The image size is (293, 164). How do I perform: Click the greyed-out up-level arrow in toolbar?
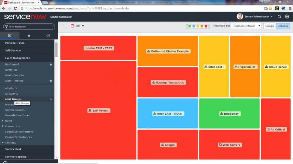[x=64, y=26]
